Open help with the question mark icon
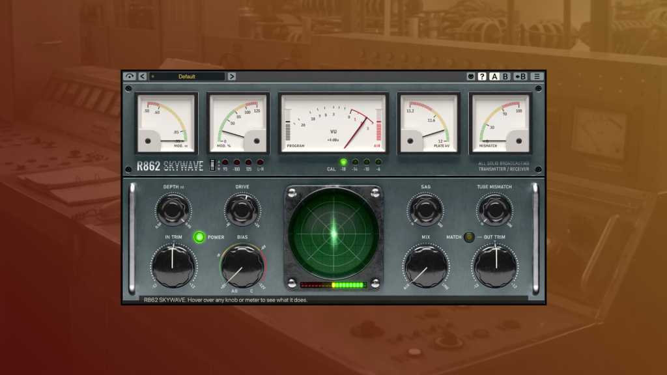 [x=482, y=77]
